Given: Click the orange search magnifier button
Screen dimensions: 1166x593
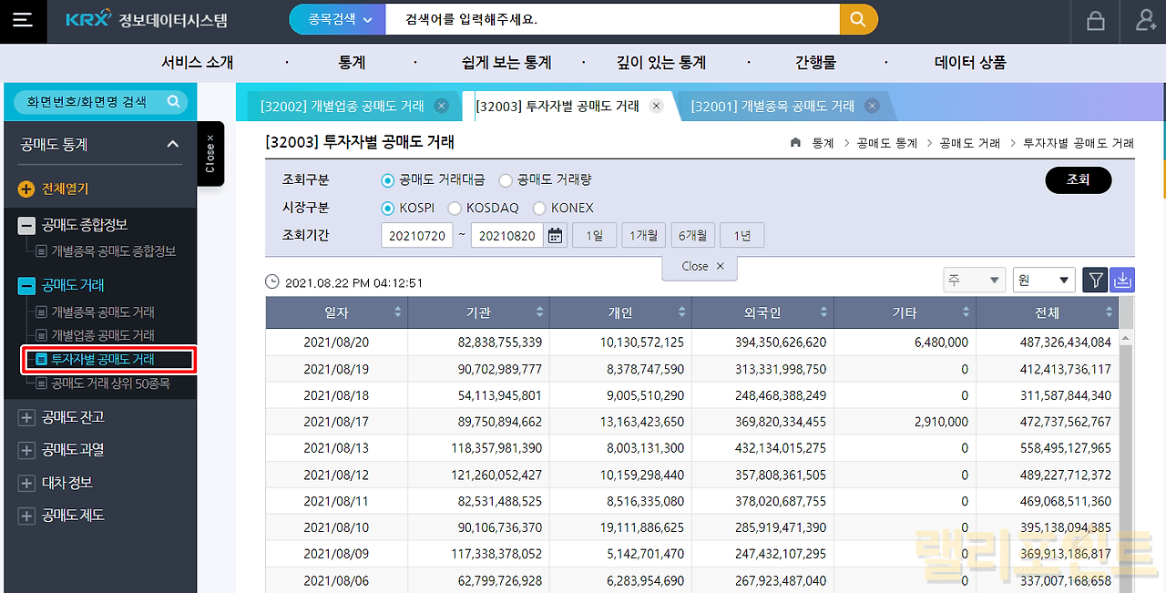Looking at the screenshot, I should click(858, 19).
